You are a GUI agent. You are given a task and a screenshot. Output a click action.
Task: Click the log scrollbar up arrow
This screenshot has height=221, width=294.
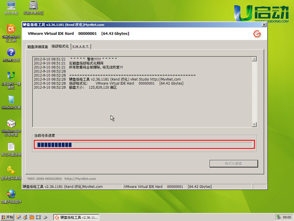click(254, 59)
